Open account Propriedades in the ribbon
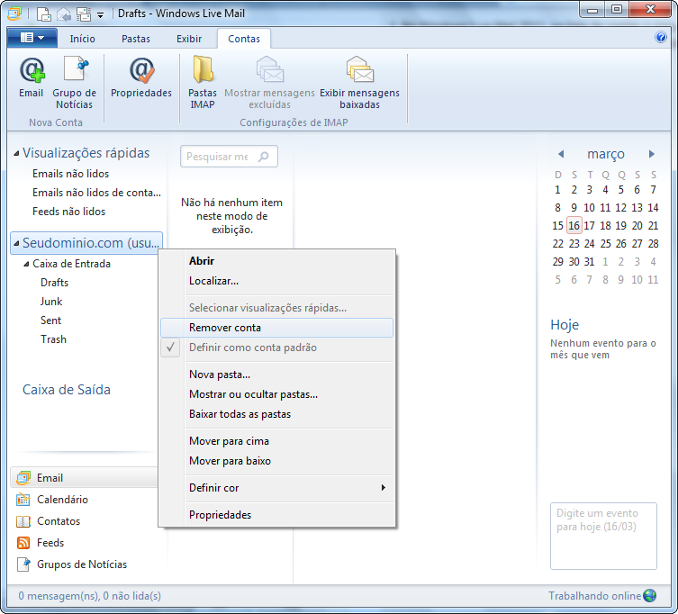Image resolution: width=678 pixels, height=614 pixels. 141,71
